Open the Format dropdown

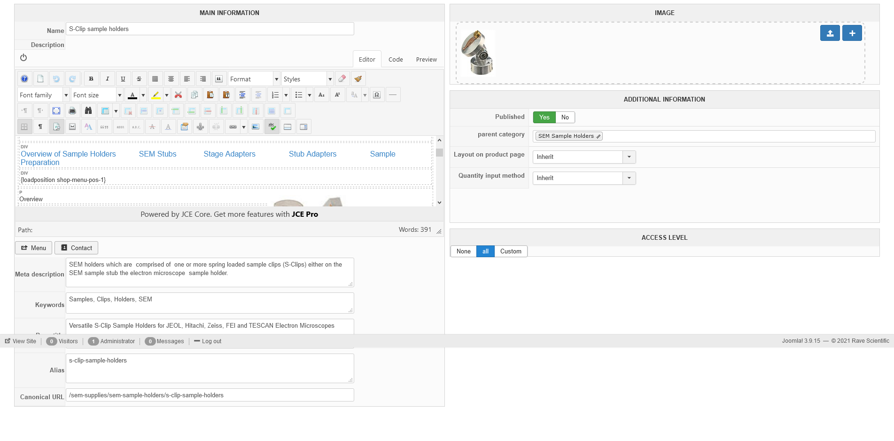254,79
